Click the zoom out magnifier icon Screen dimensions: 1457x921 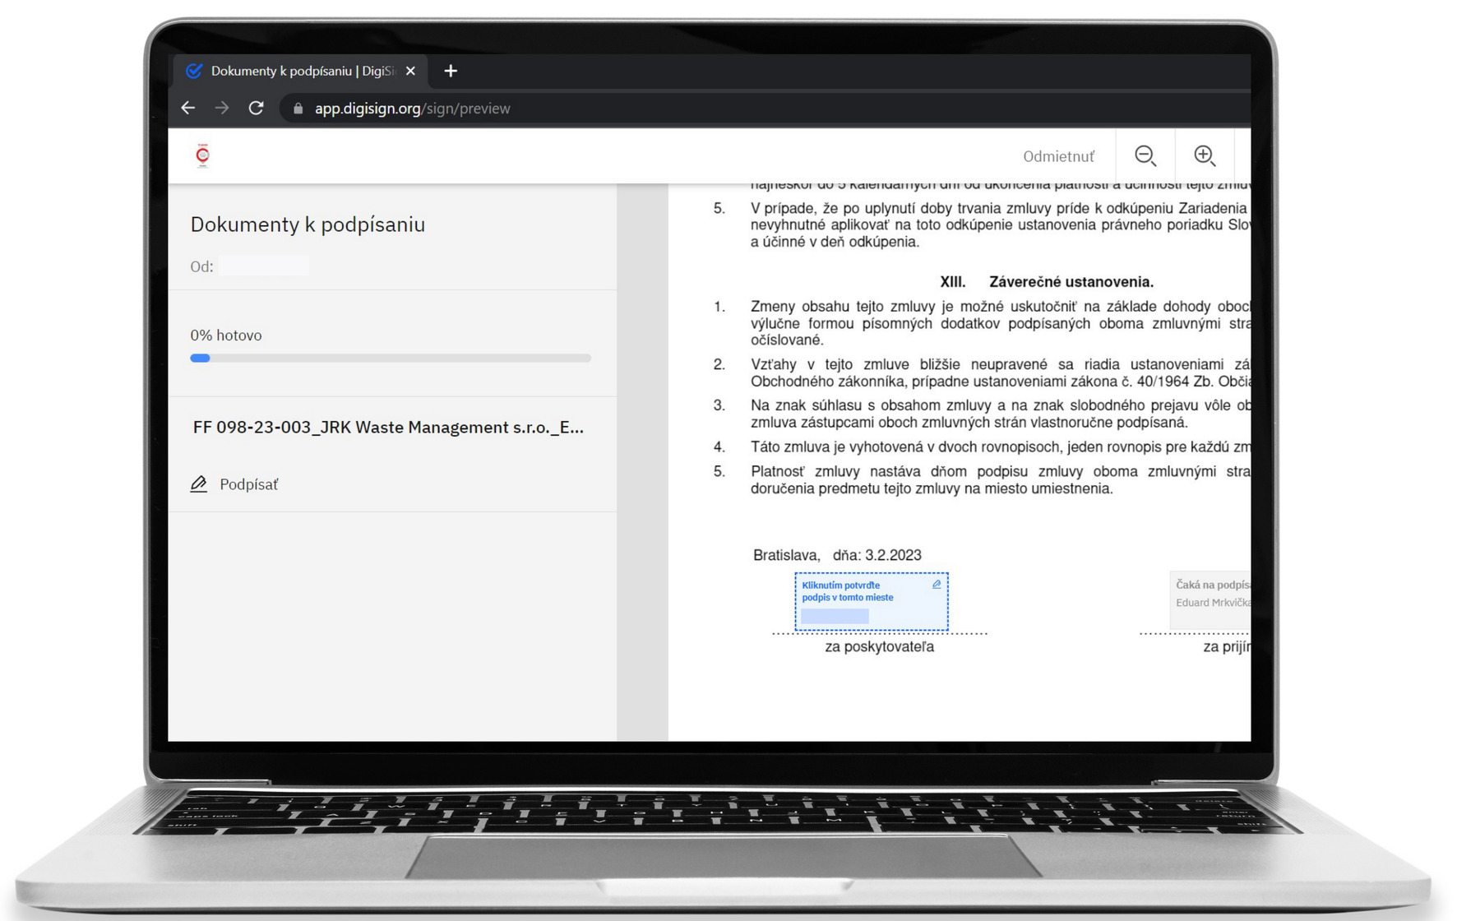(x=1145, y=155)
